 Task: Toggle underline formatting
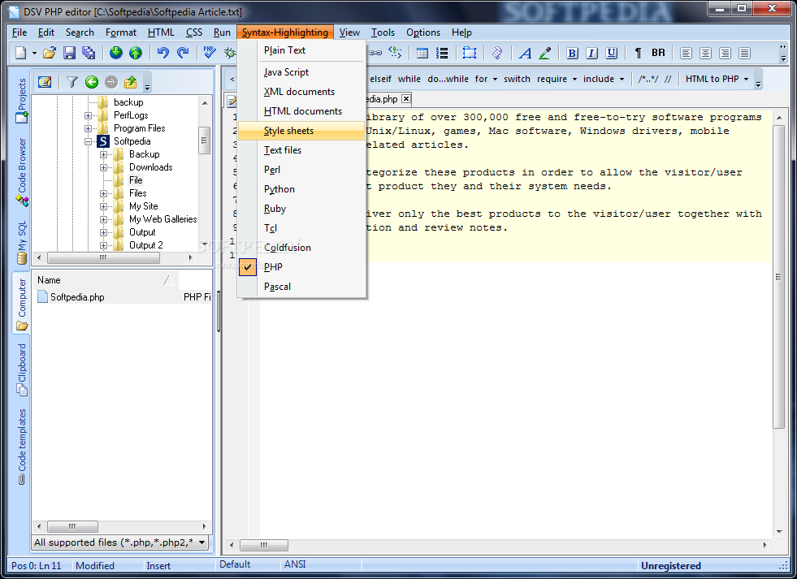(612, 53)
